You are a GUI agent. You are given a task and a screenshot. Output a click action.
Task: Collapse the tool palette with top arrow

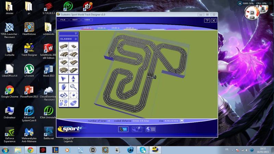pos(76,34)
